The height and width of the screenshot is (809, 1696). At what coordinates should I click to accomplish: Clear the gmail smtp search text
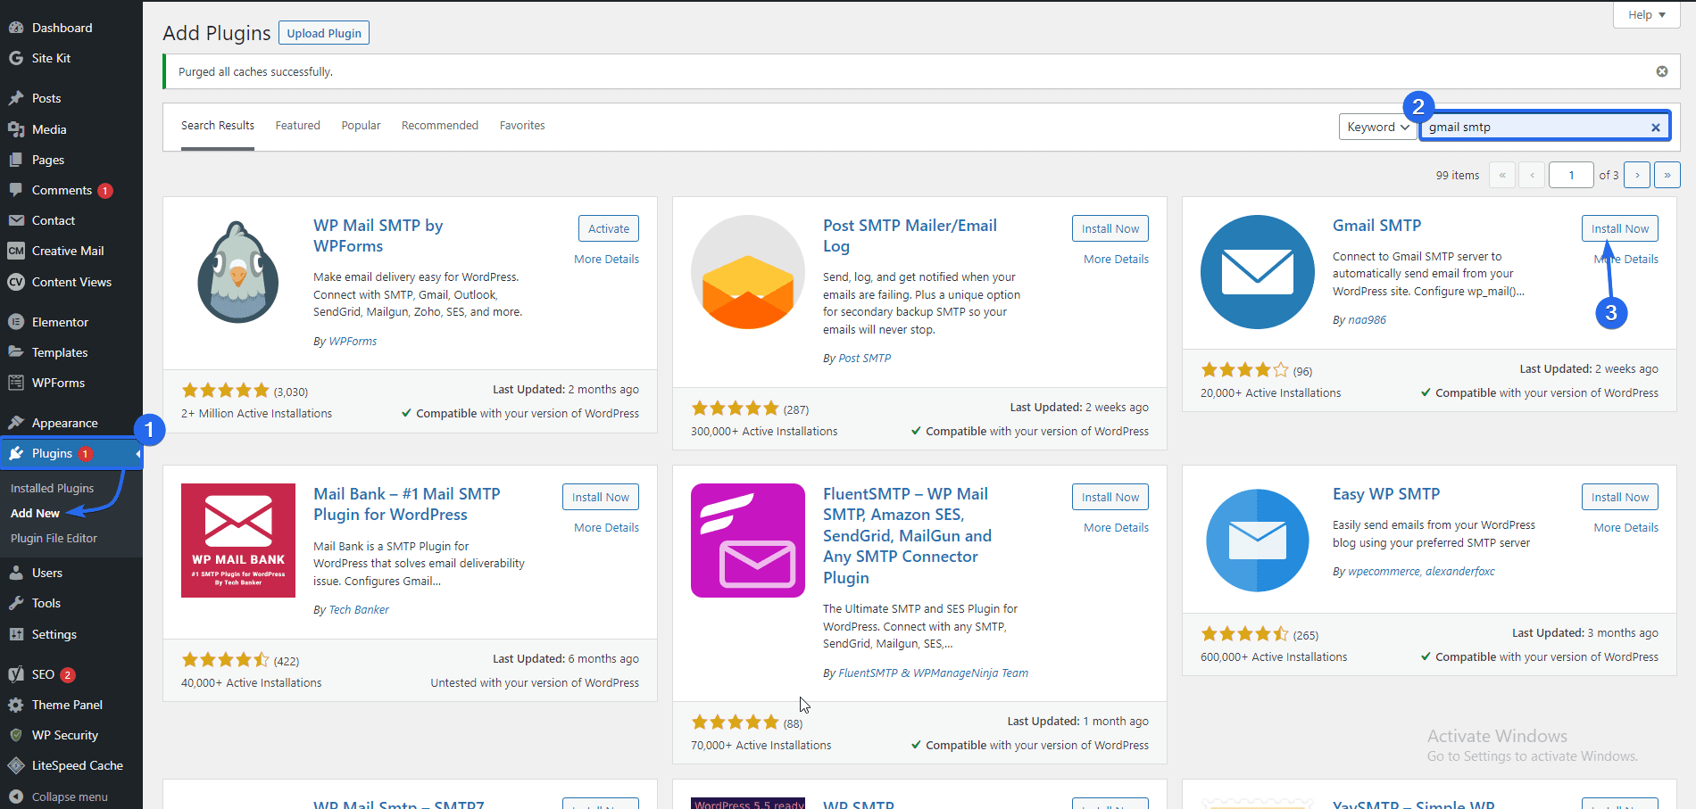coord(1656,127)
